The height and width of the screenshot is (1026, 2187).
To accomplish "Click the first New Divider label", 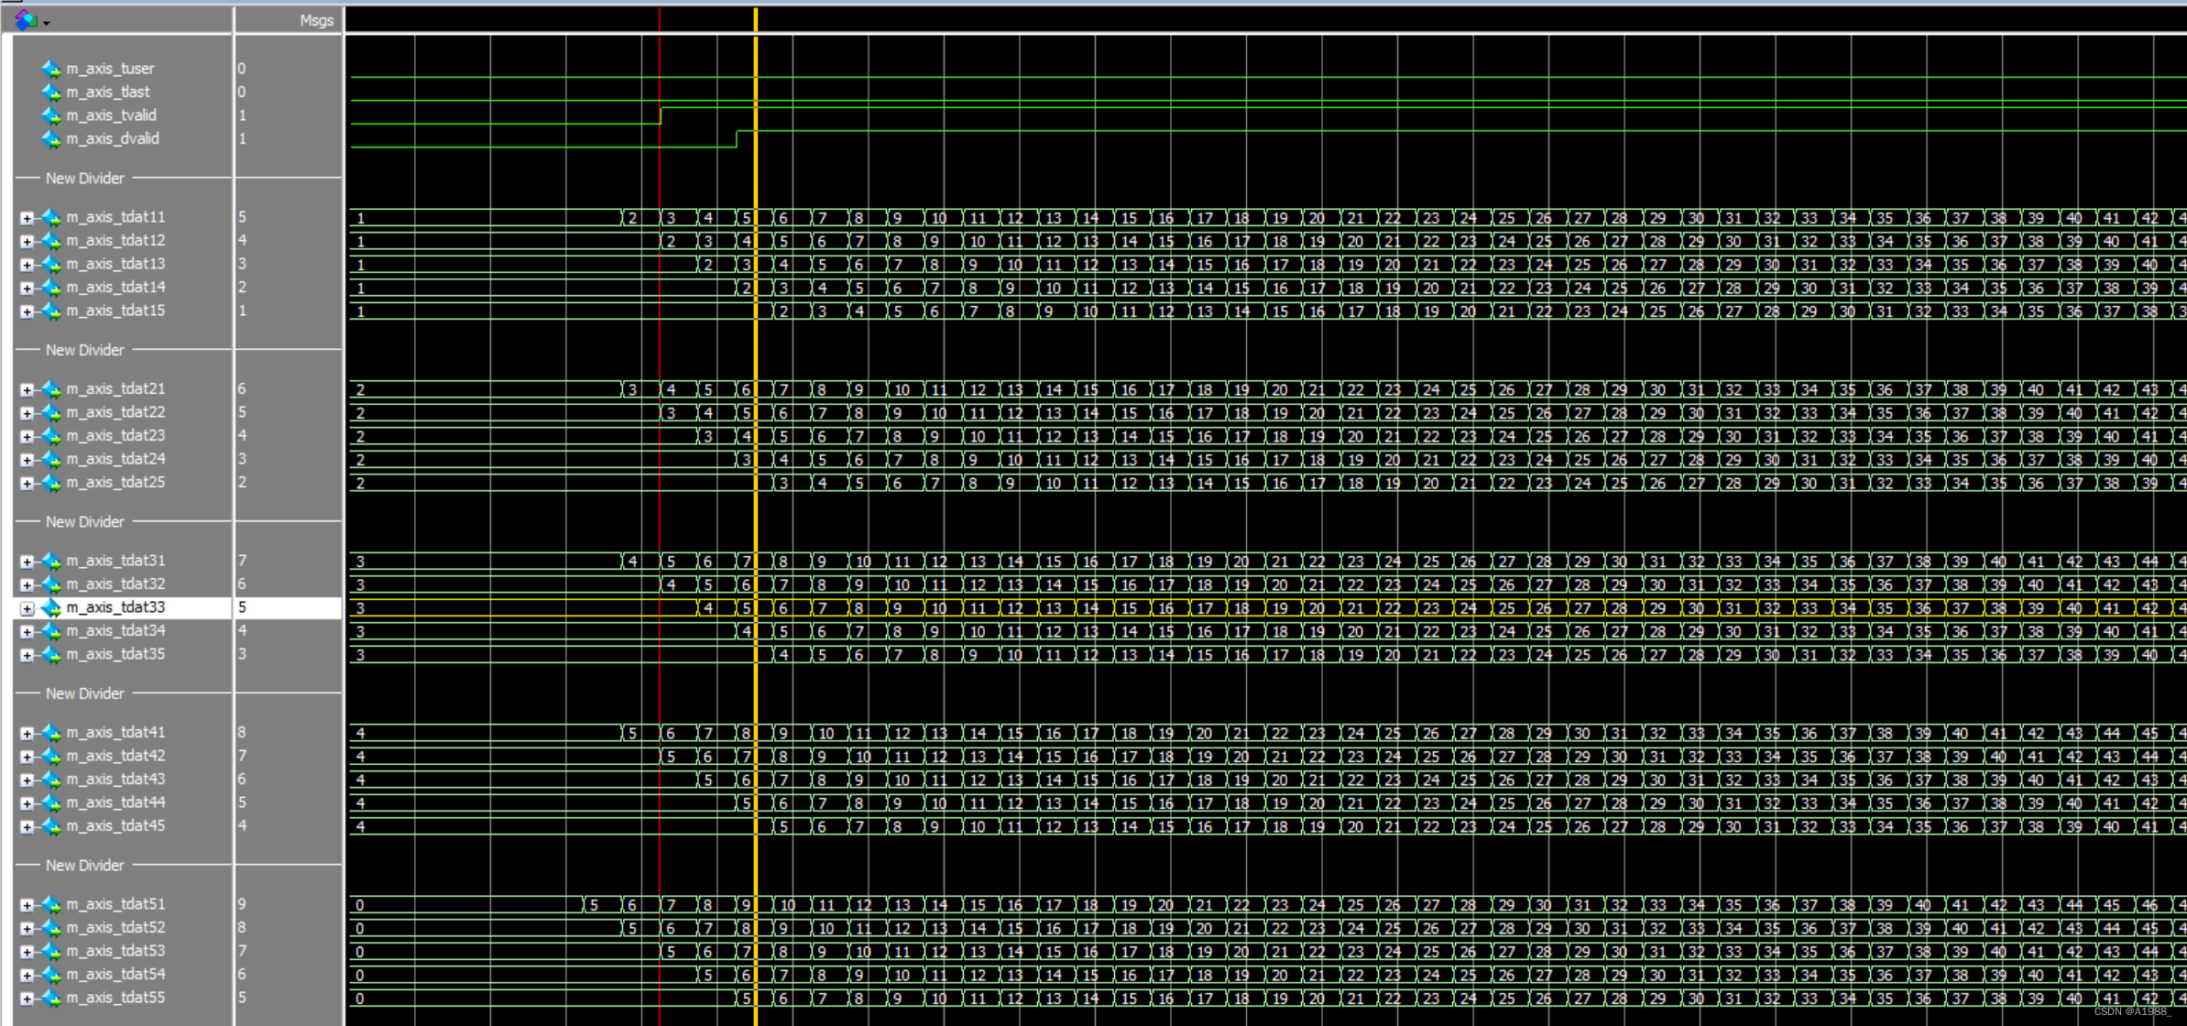I will tap(84, 179).
